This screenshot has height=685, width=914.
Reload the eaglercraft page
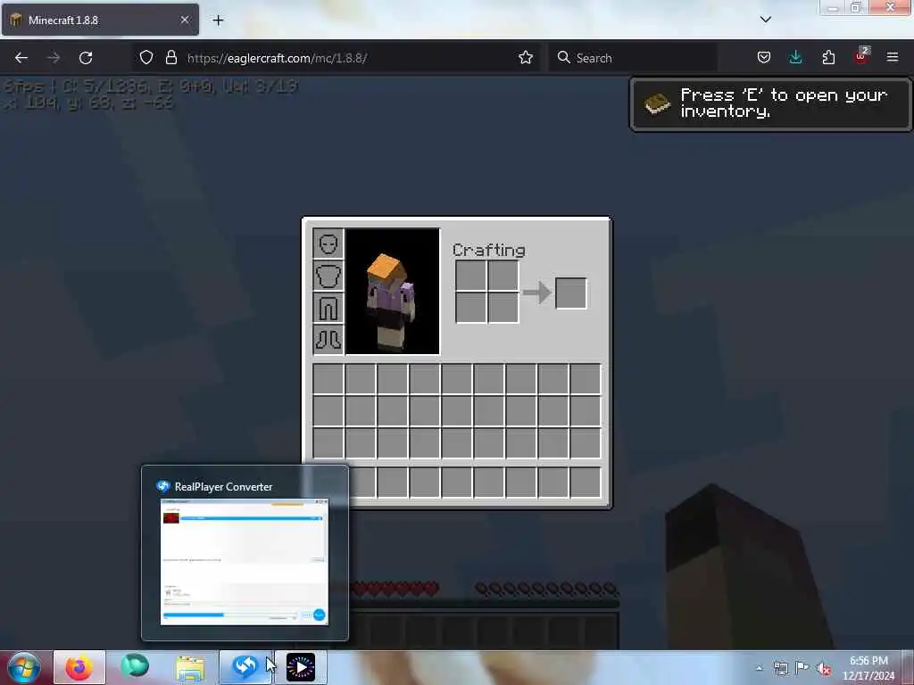click(x=86, y=58)
